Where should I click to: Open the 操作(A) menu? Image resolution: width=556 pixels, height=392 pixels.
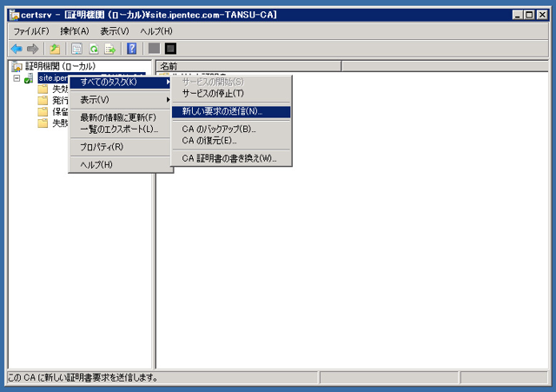(75, 31)
